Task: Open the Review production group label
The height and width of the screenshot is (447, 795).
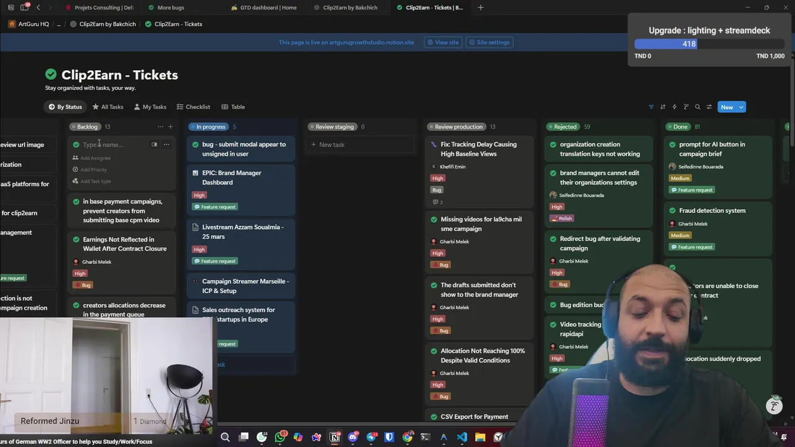Action: pos(455,127)
